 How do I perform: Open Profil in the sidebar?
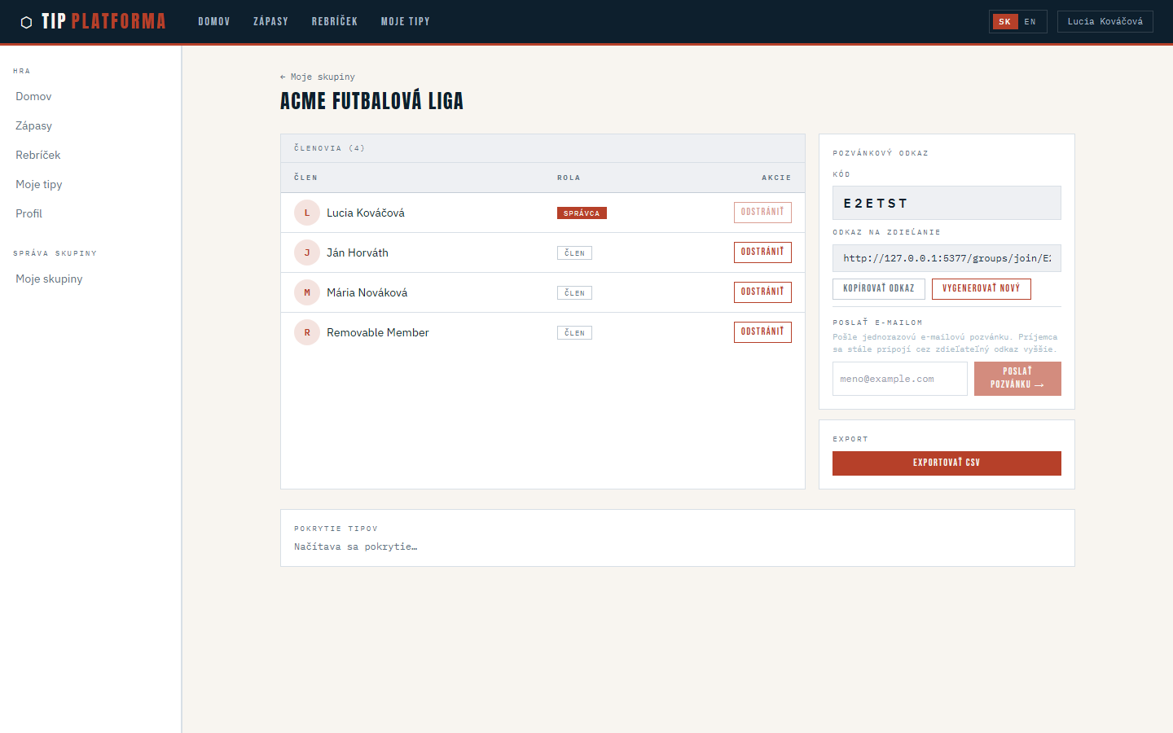click(x=29, y=213)
